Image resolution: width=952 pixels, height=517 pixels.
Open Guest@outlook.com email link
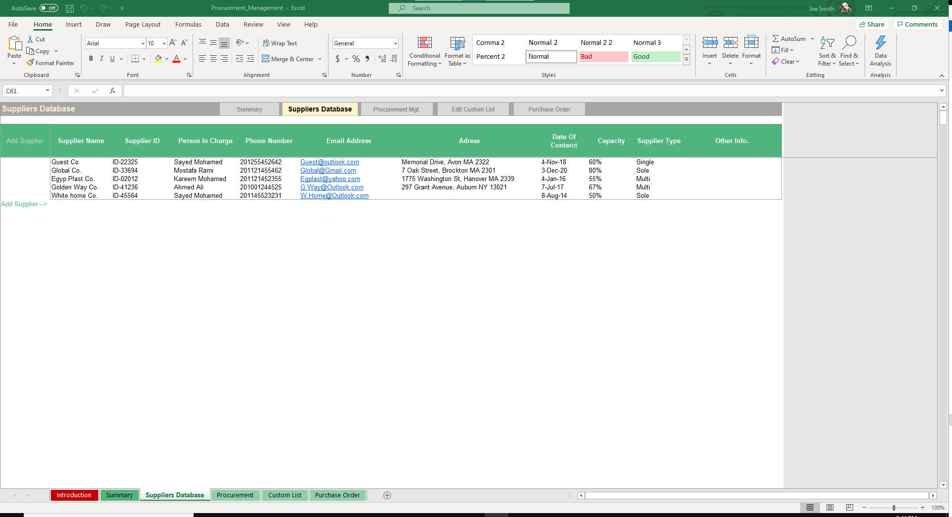coord(330,162)
